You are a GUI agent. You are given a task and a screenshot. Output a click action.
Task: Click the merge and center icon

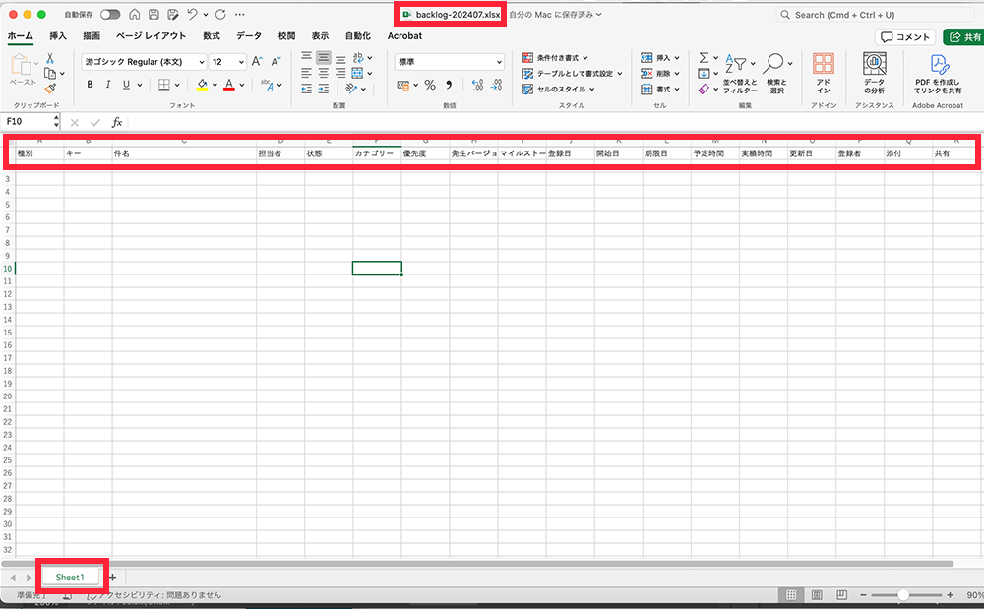click(x=358, y=74)
